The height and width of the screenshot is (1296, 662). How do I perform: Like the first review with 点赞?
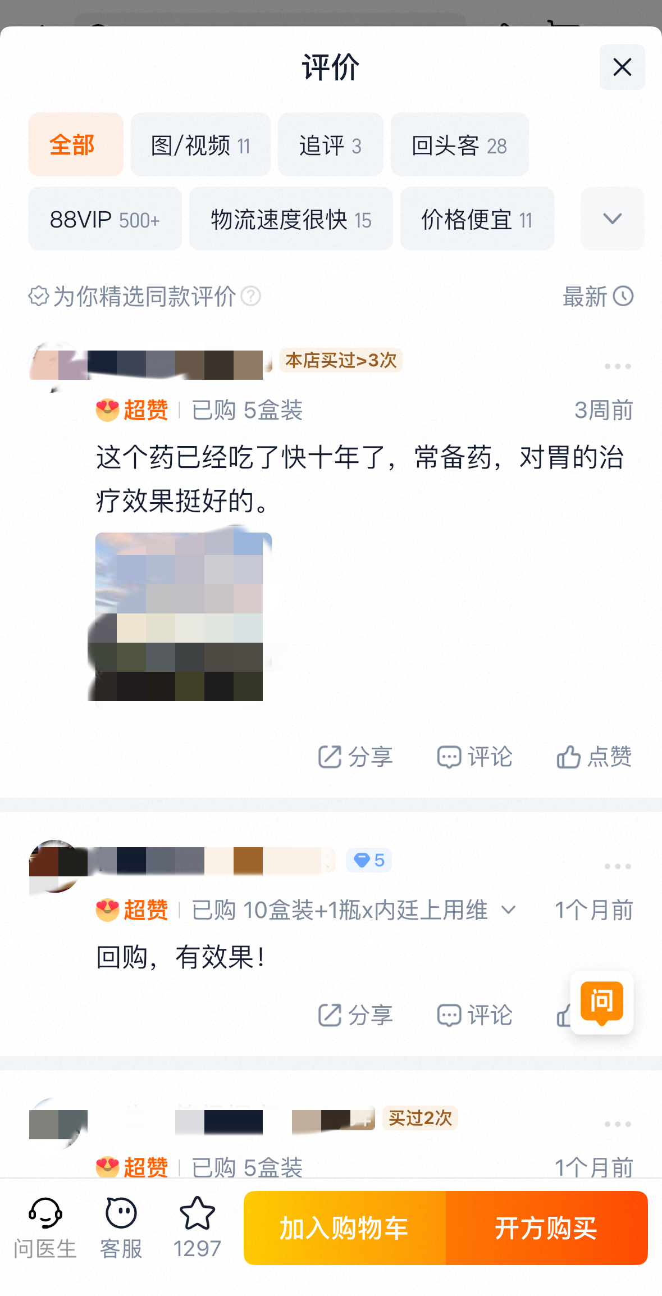(x=594, y=757)
